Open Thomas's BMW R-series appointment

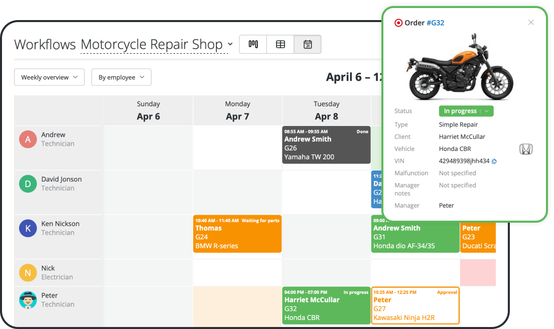(x=237, y=233)
